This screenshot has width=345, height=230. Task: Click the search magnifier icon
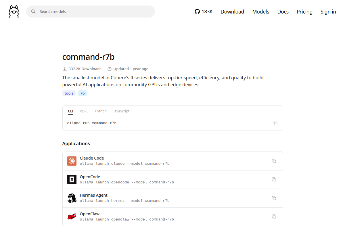(x=33, y=11)
